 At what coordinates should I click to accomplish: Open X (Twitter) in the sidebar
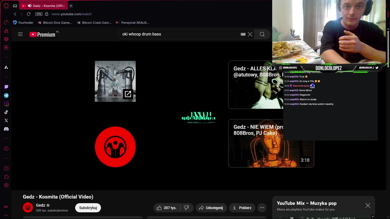(6, 120)
